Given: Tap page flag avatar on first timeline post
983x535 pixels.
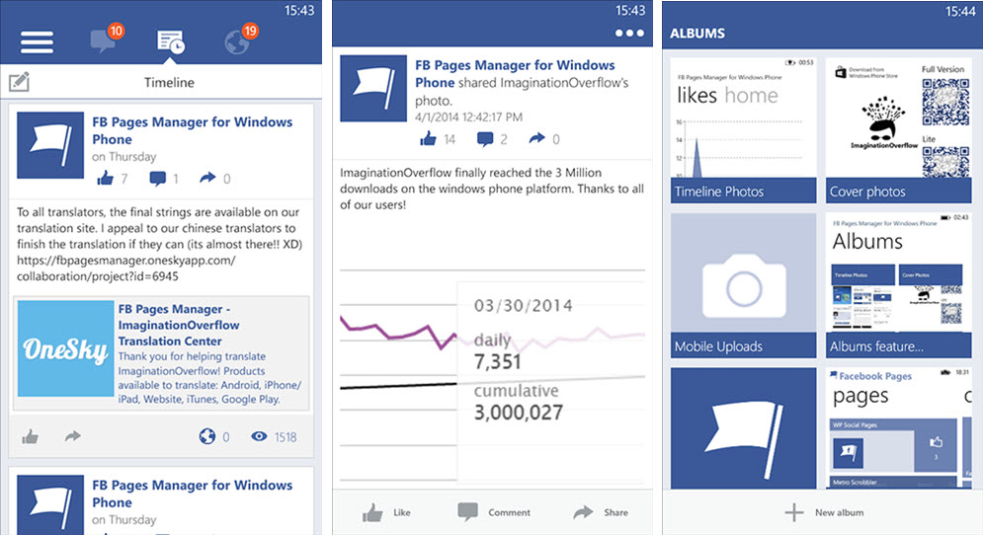Looking at the screenshot, I should point(50,145).
